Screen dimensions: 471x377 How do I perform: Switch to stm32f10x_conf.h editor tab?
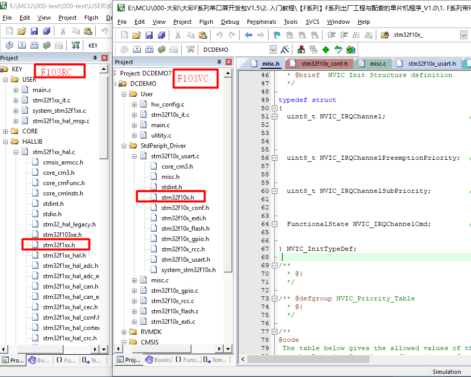tap(319, 64)
